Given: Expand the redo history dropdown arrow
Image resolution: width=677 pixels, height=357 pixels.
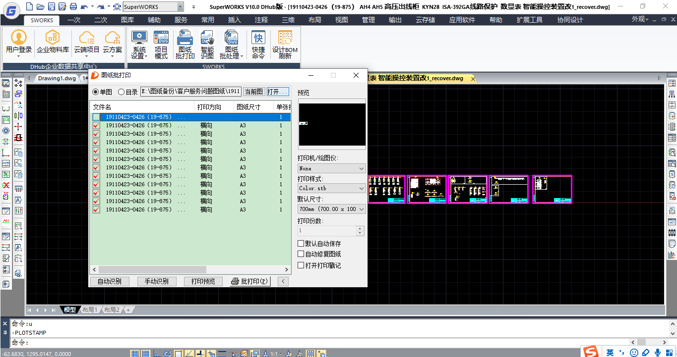Looking at the screenshot, I should pyautogui.click(x=109, y=6).
